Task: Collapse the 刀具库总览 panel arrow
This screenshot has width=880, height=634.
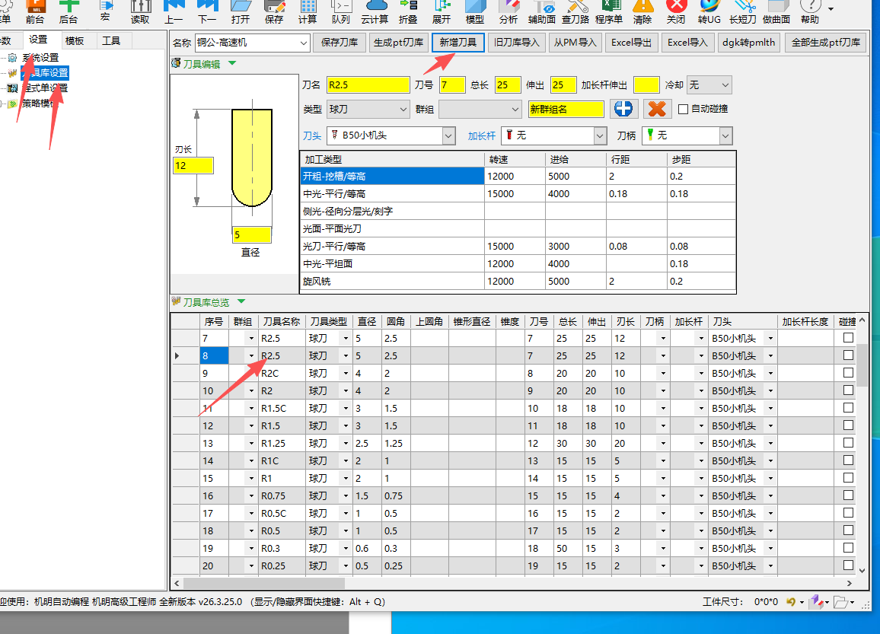Action: (241, 301)
